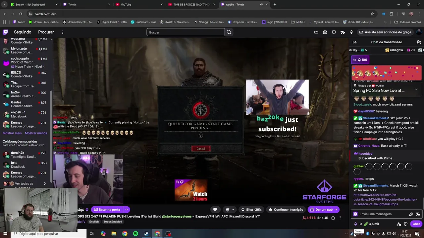Click Mostrar mais in followed channels
Screen dimensions: 424x238
click(12, 133)
